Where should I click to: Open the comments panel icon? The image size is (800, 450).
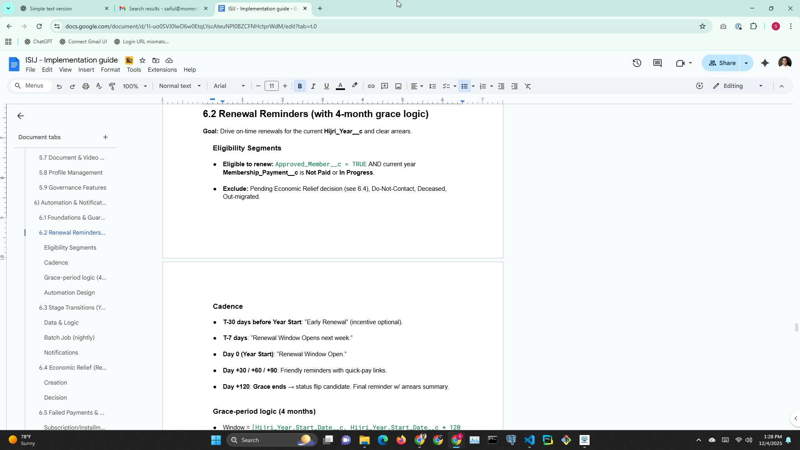657,63
